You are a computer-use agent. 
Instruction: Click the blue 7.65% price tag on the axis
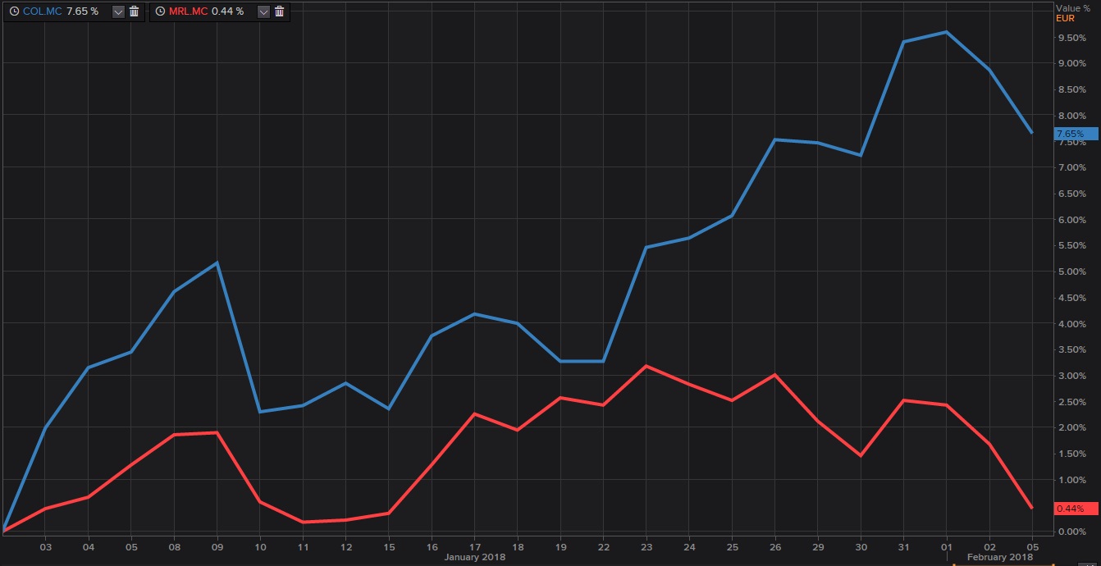click(1076, 134)
